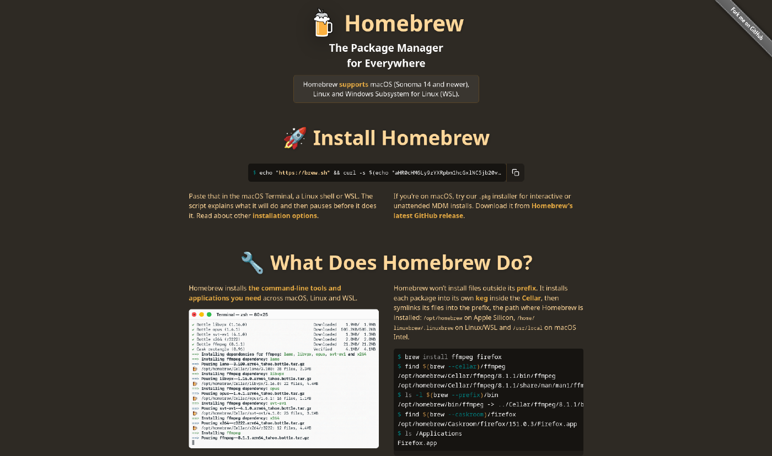Click the 'ls /Applications' code line

point(430,433)
